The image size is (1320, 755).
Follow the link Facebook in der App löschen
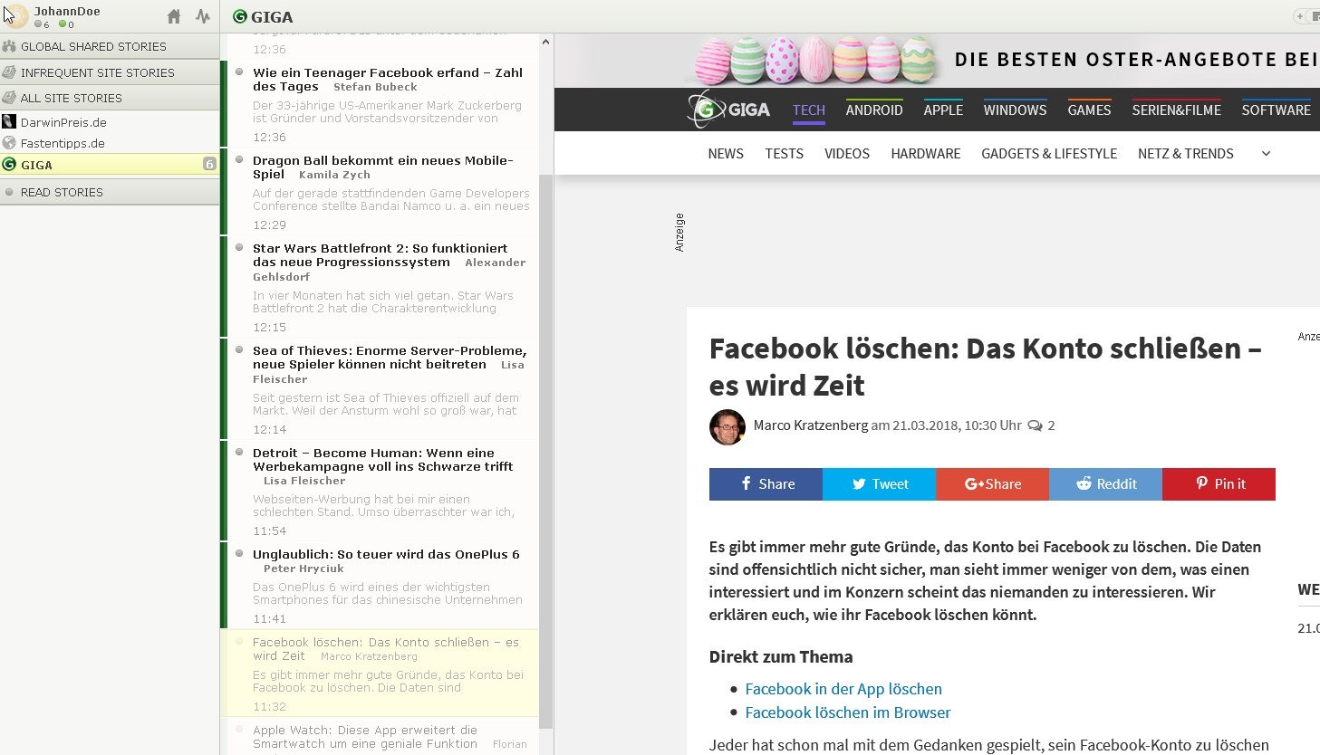[843, 689]
